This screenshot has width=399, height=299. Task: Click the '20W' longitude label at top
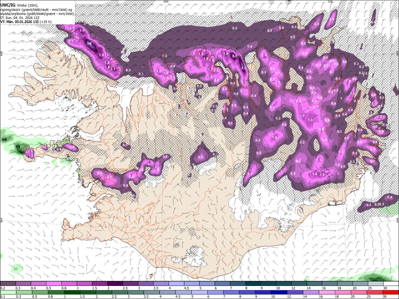point(166,2)
